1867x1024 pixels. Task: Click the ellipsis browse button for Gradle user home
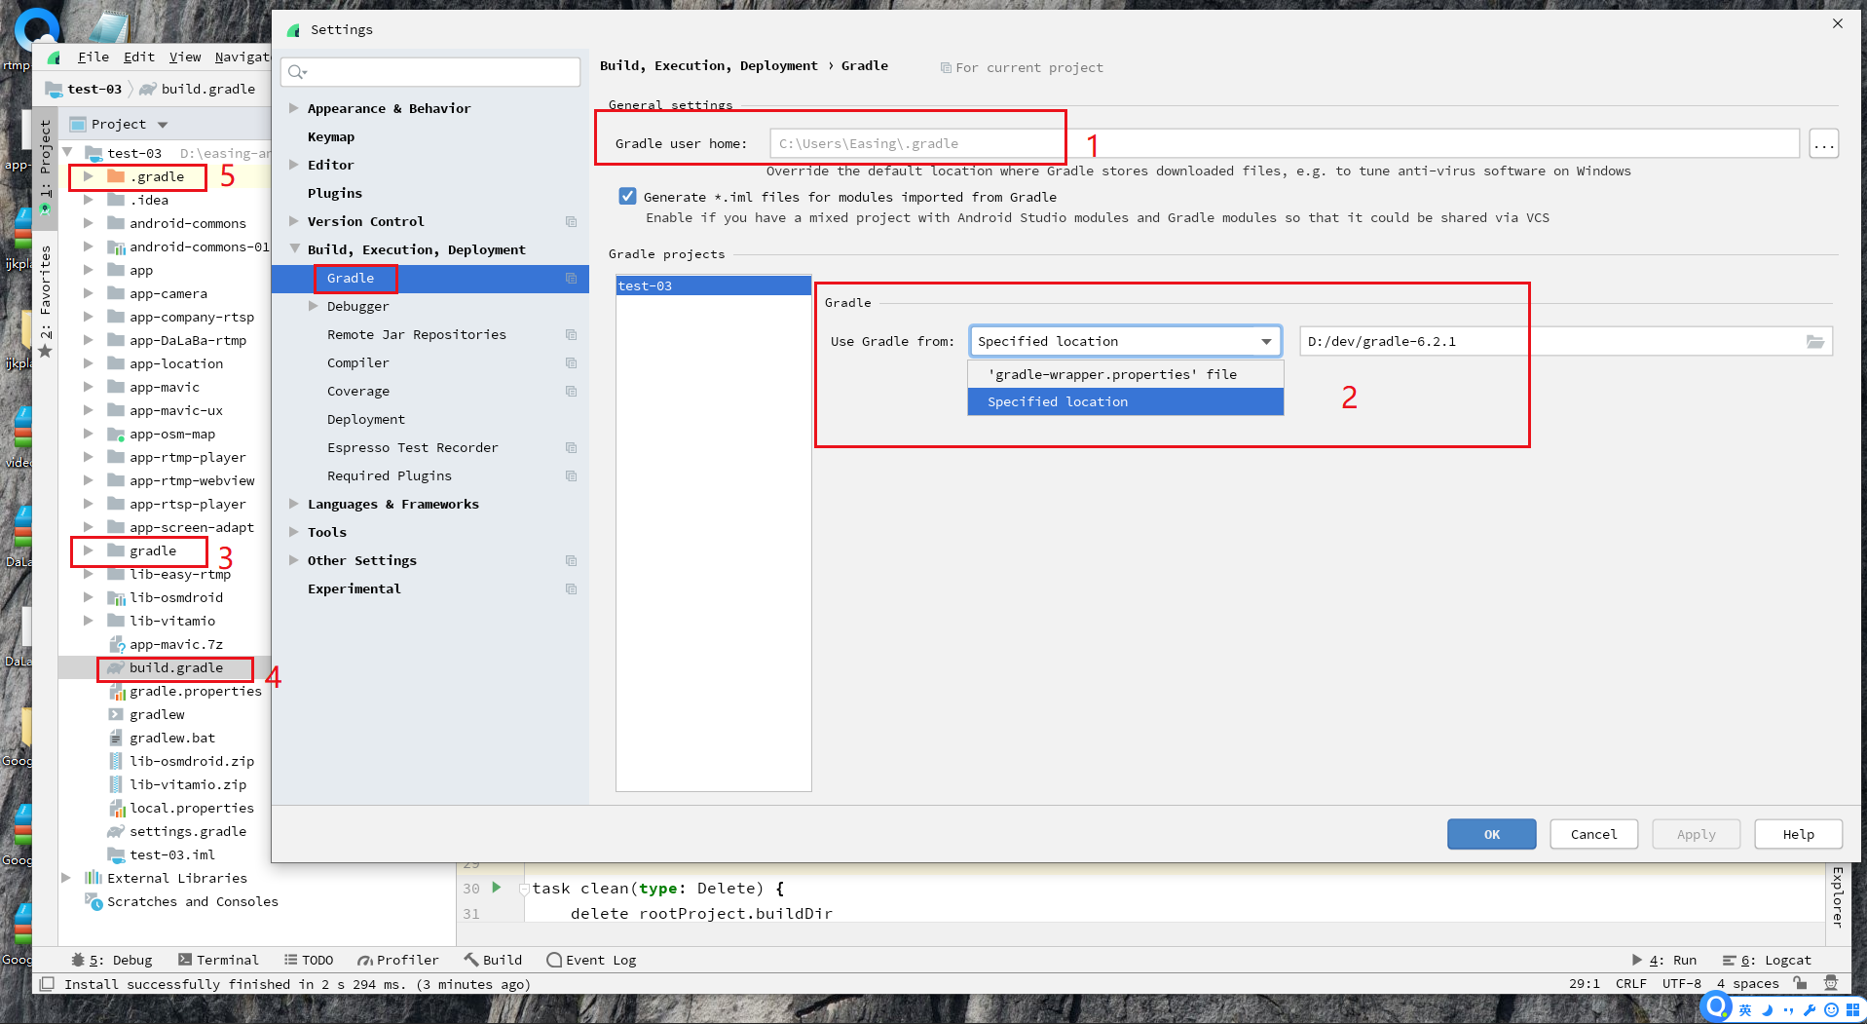tap(1823, 144)
